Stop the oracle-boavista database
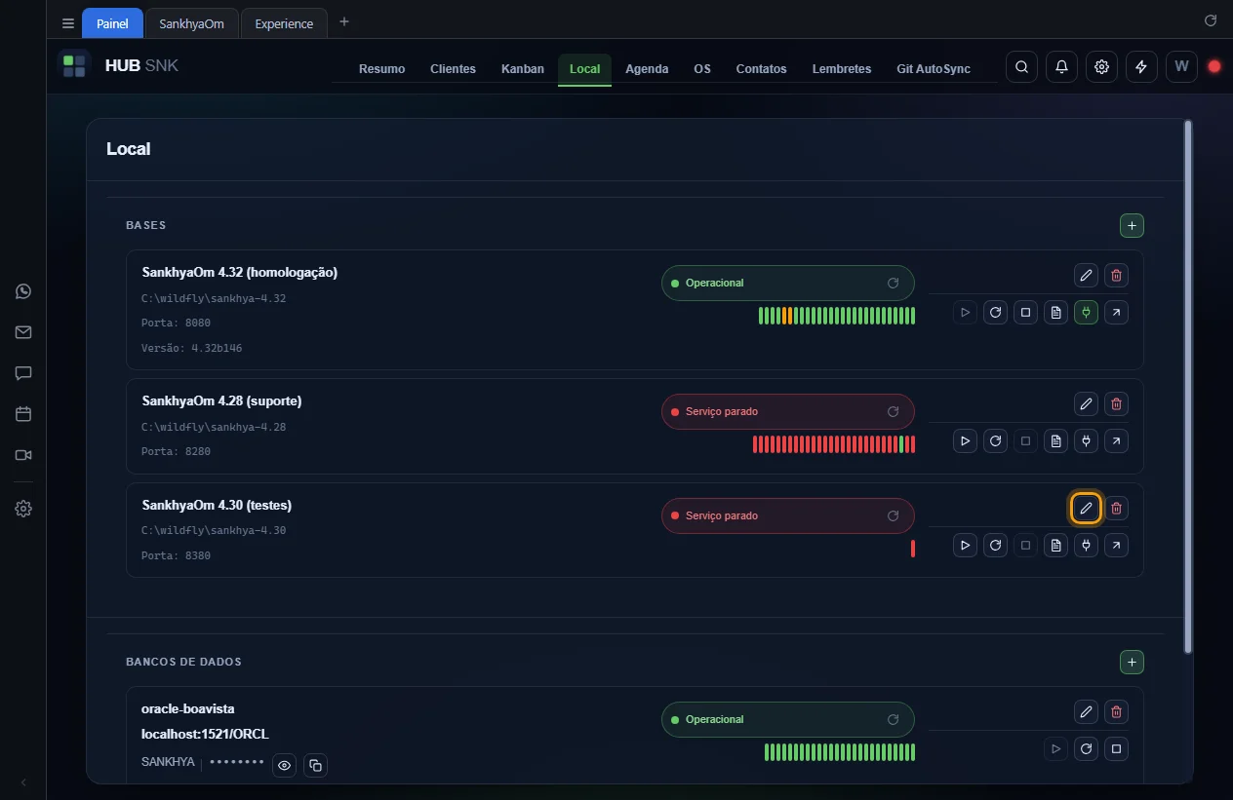This screenshot has width=1233, height=800. (x=1117, y=749)
